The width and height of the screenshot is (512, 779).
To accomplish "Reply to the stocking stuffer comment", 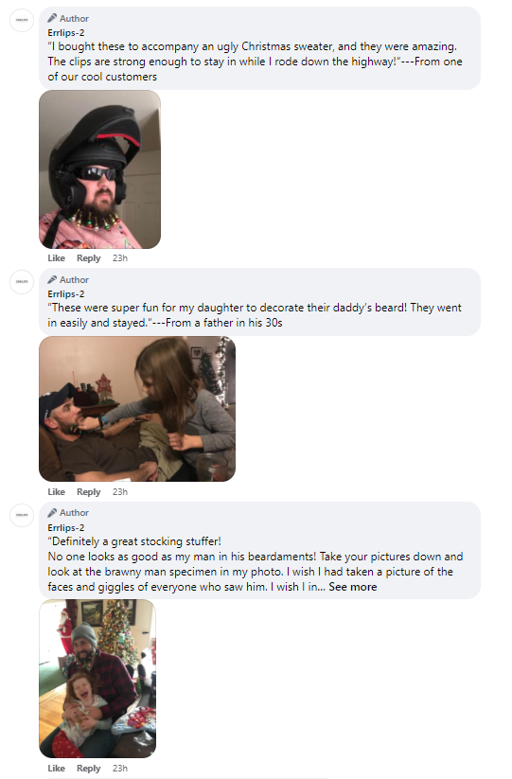I will pyautogui.click(x=88, y=769).
